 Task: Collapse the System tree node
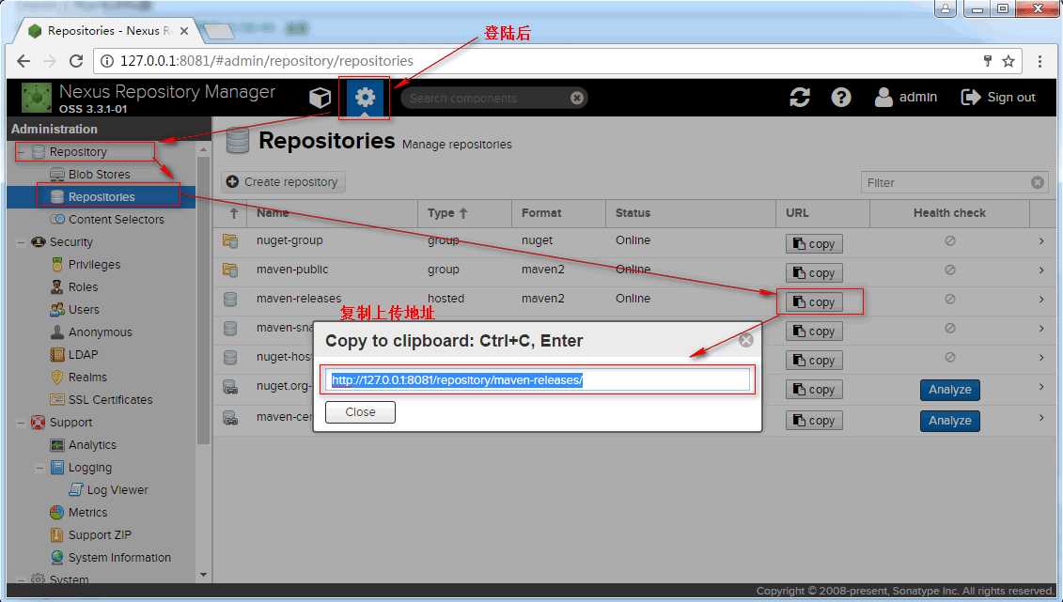coord(21,579)
